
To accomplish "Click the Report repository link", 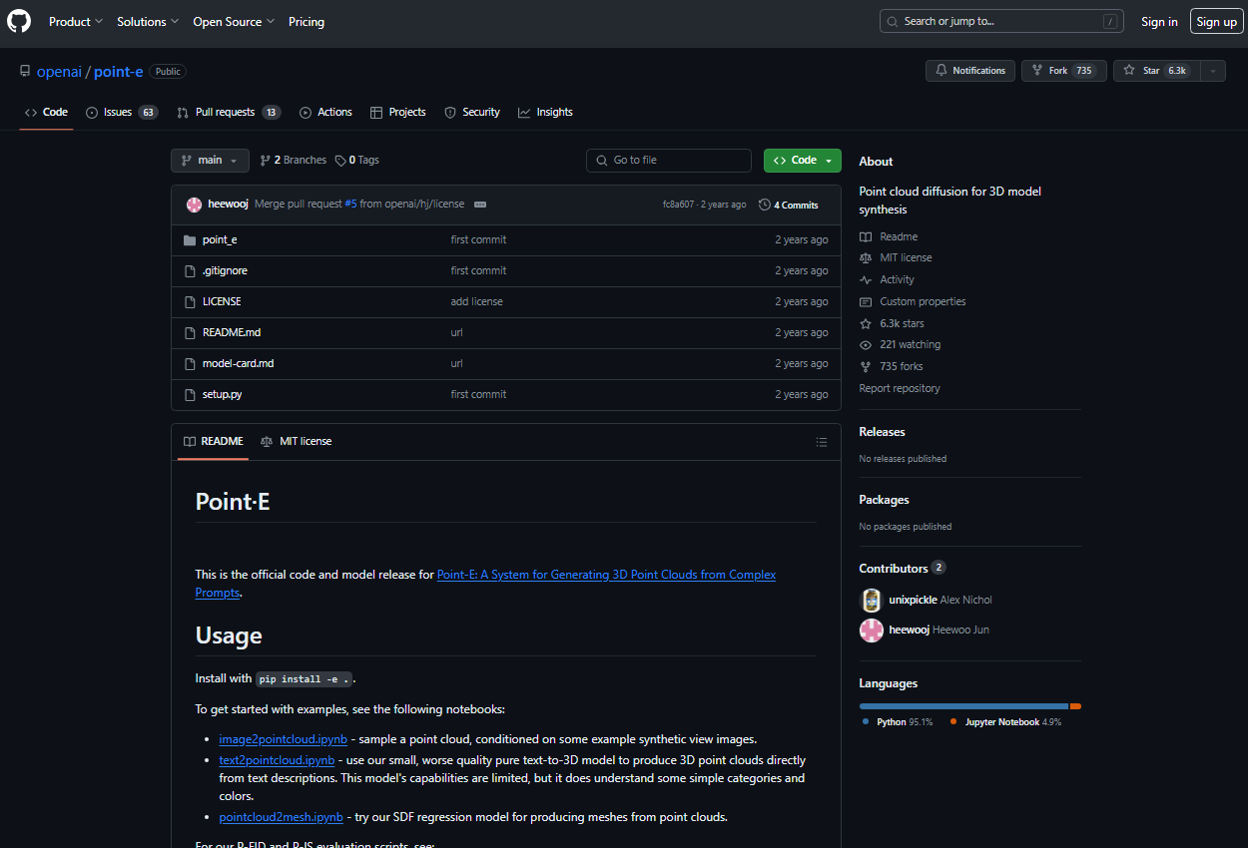I will (900, 388).
